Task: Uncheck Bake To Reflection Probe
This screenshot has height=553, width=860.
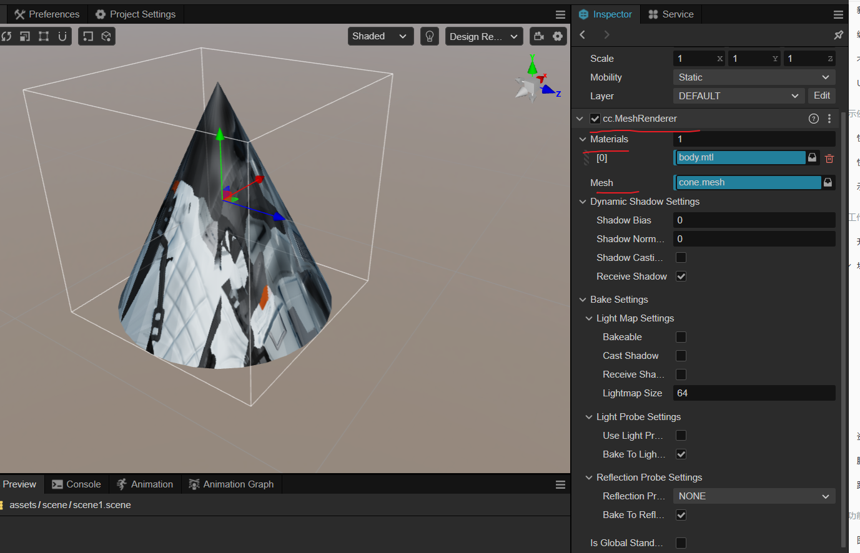Action: 681,515
